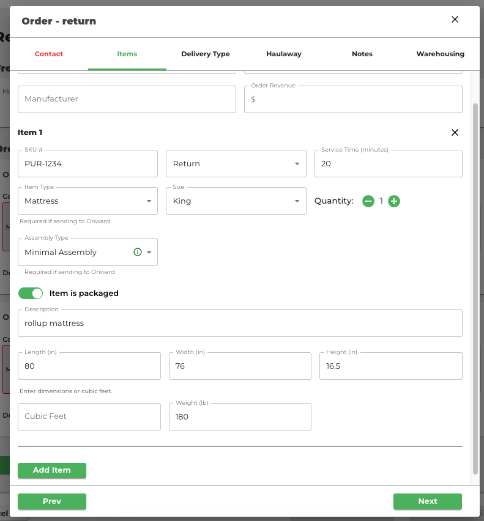This screenshot has width=484, height=521.
Task: Close the Order - return dialog
Action: point(455,20)
